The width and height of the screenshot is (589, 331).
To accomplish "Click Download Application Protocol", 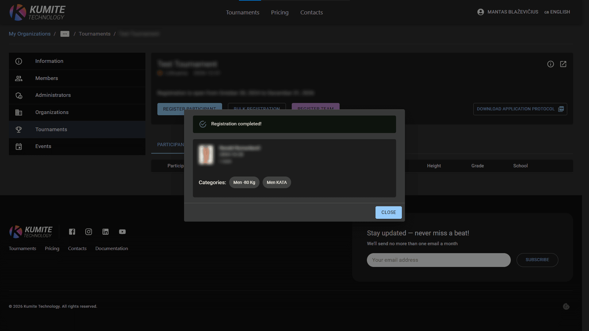I will click(520, 109).
